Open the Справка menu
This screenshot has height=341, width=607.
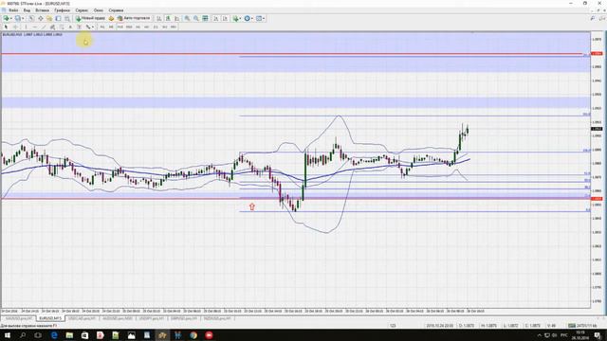pos(116,10)
